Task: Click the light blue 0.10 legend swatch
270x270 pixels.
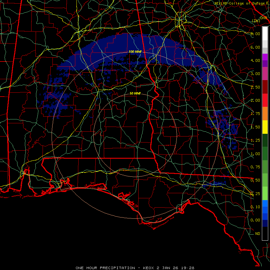Action: (x=265, y=203)
